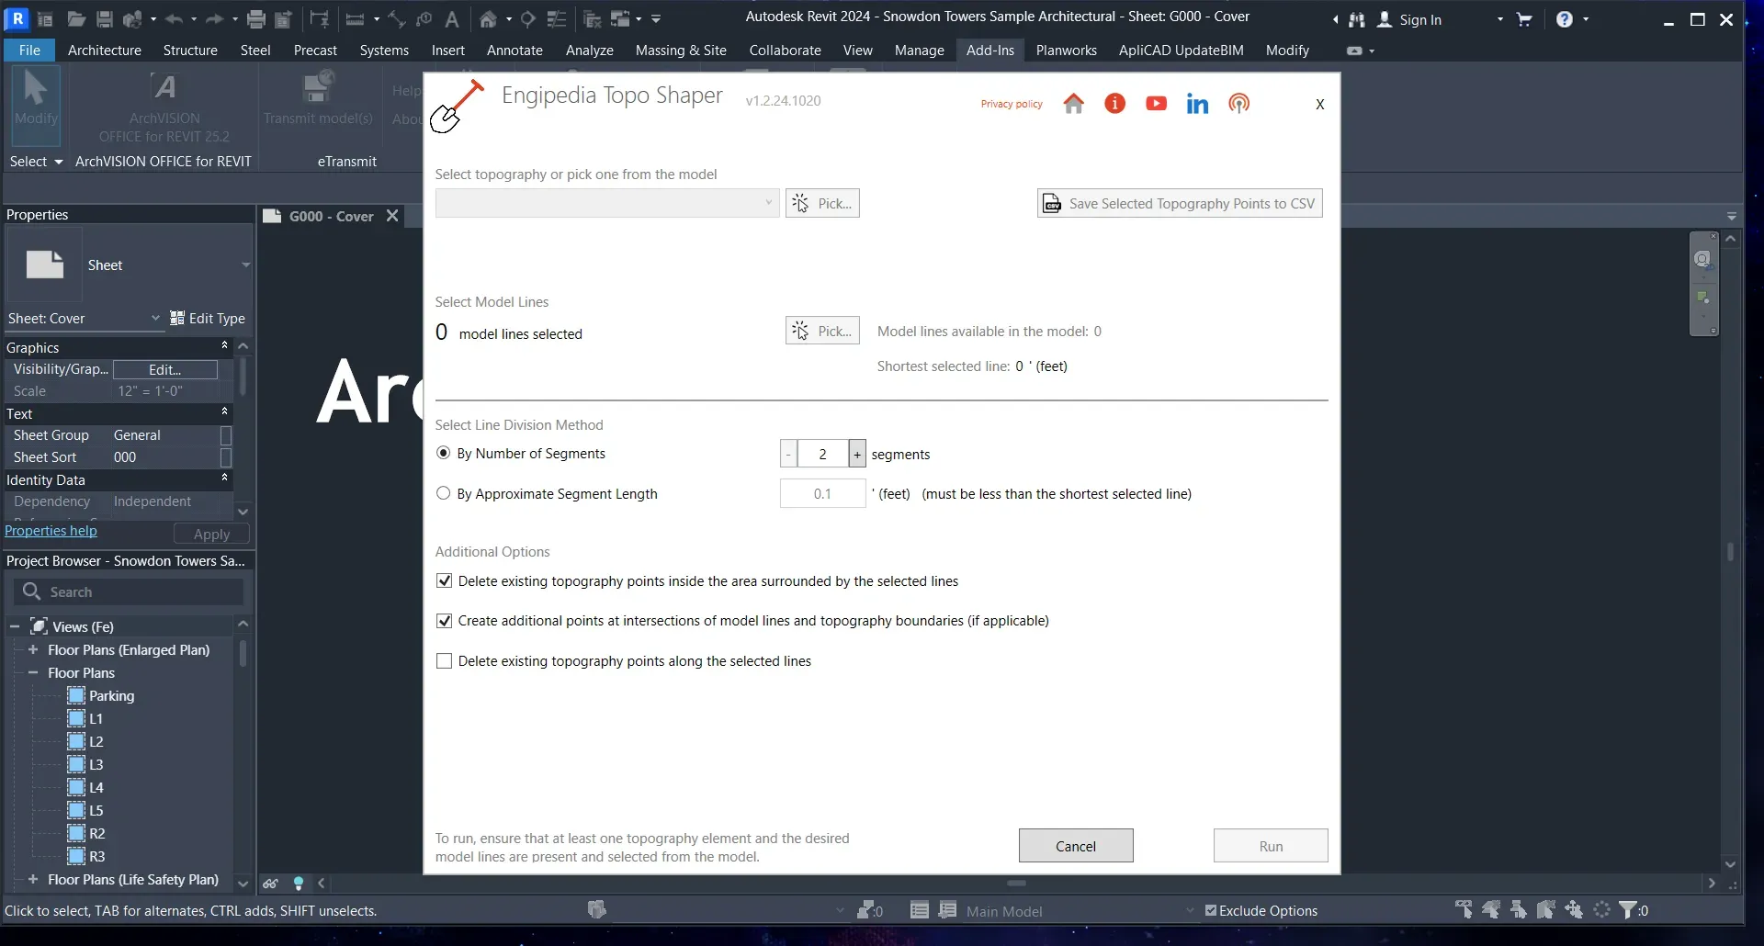Open the Privacy policy link
1764x946 pixels.
[x=1012, y=104]
